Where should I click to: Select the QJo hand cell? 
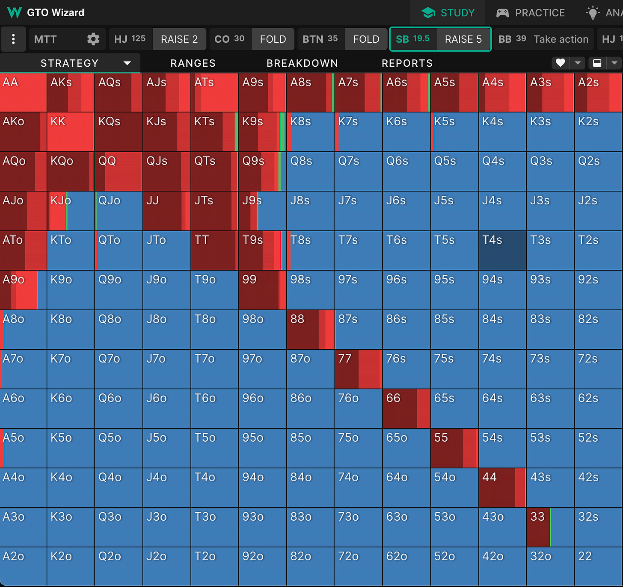tap(119, 211)
